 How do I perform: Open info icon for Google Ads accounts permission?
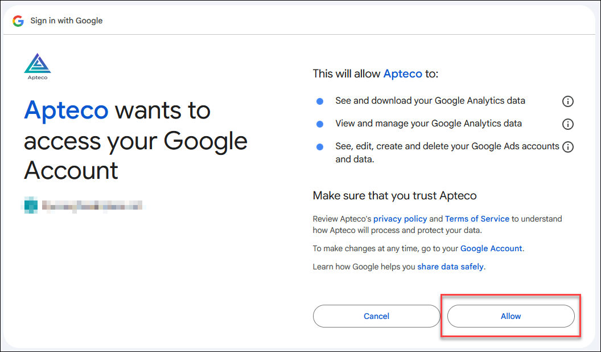point(567,146)
